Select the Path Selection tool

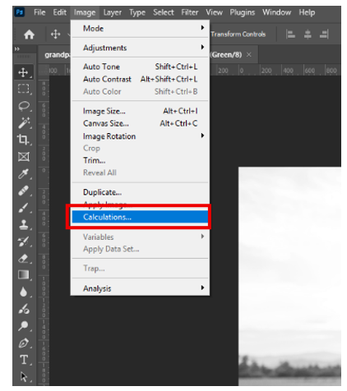click(x=24, y=377)
